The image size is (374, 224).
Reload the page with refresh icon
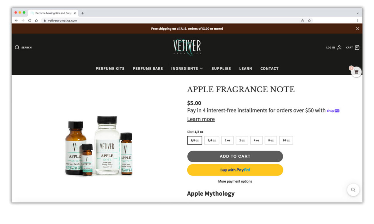coord(30,20)
